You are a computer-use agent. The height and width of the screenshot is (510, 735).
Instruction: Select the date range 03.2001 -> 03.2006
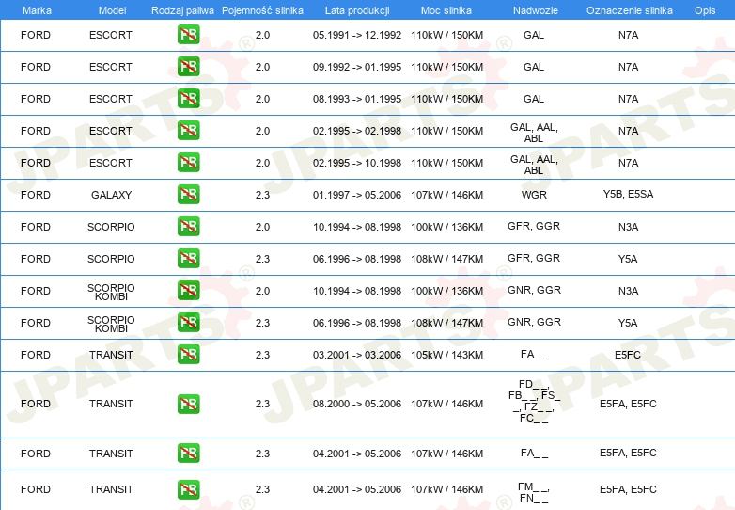[x=357, y=355]
